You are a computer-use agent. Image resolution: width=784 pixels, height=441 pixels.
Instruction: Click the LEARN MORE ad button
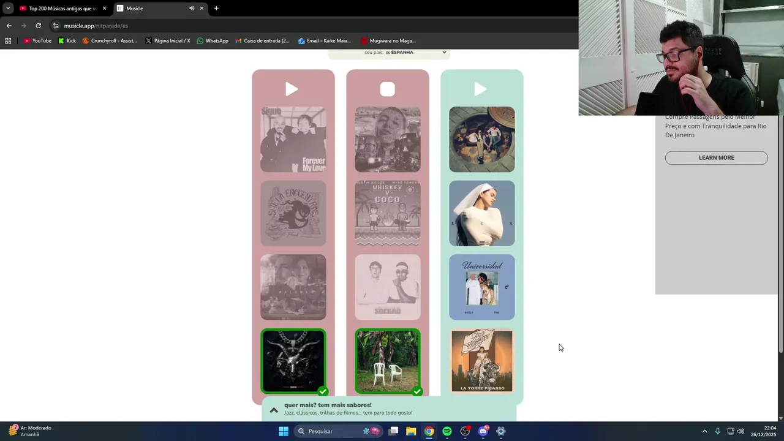716,158
